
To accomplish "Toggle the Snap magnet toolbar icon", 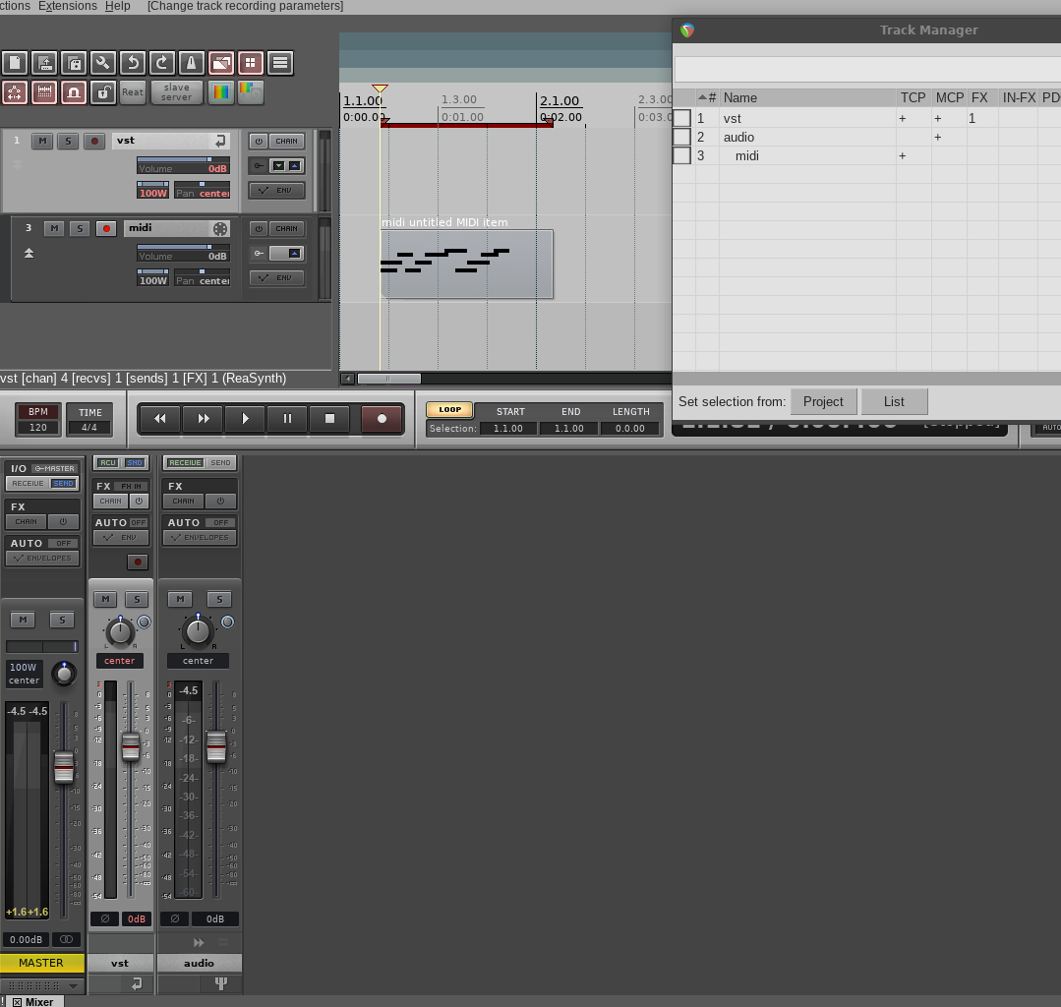I will [x=74, y=92].
